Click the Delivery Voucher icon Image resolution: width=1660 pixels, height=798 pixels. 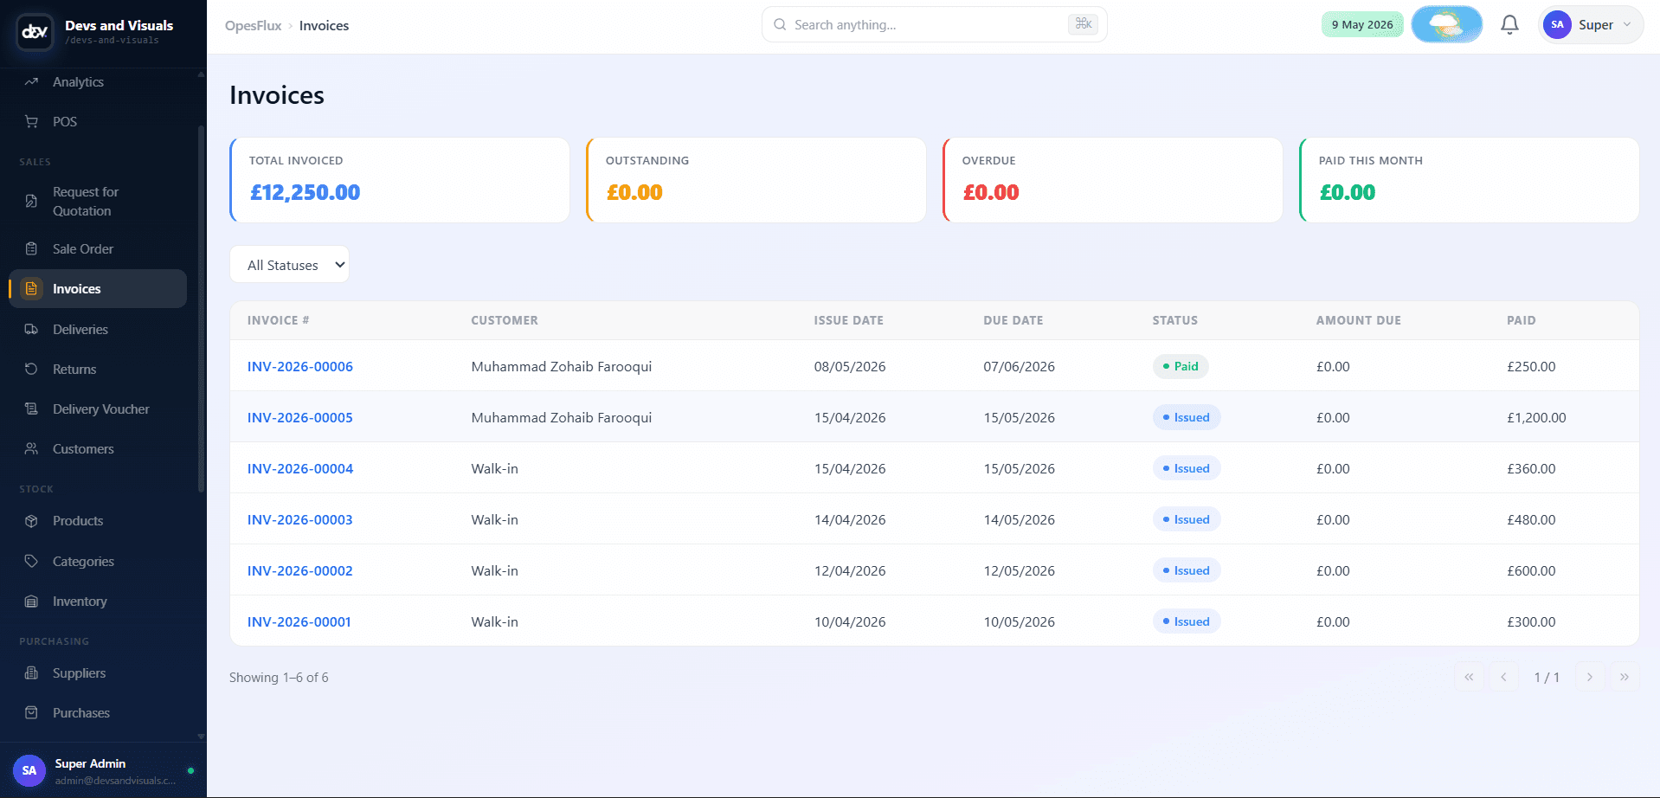pos(31,409)
